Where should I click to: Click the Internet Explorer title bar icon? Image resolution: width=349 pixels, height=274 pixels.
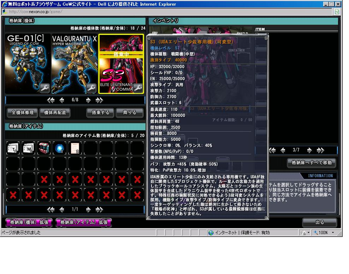click(5, 4)
